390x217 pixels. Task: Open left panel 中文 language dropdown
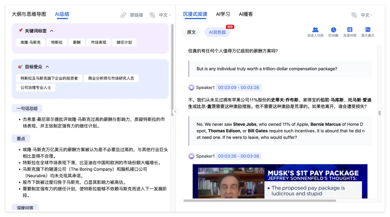click(x=165, y=15)
